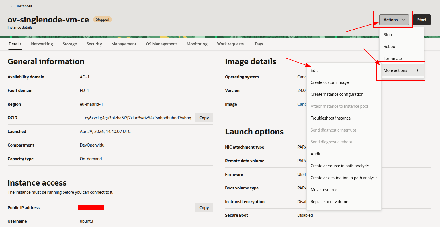Open the Actions dropdown button
The height and width of the screenshot is (227, 440).
point(394,20)
